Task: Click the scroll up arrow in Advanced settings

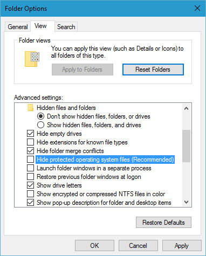Action: [x=187, y=108]
